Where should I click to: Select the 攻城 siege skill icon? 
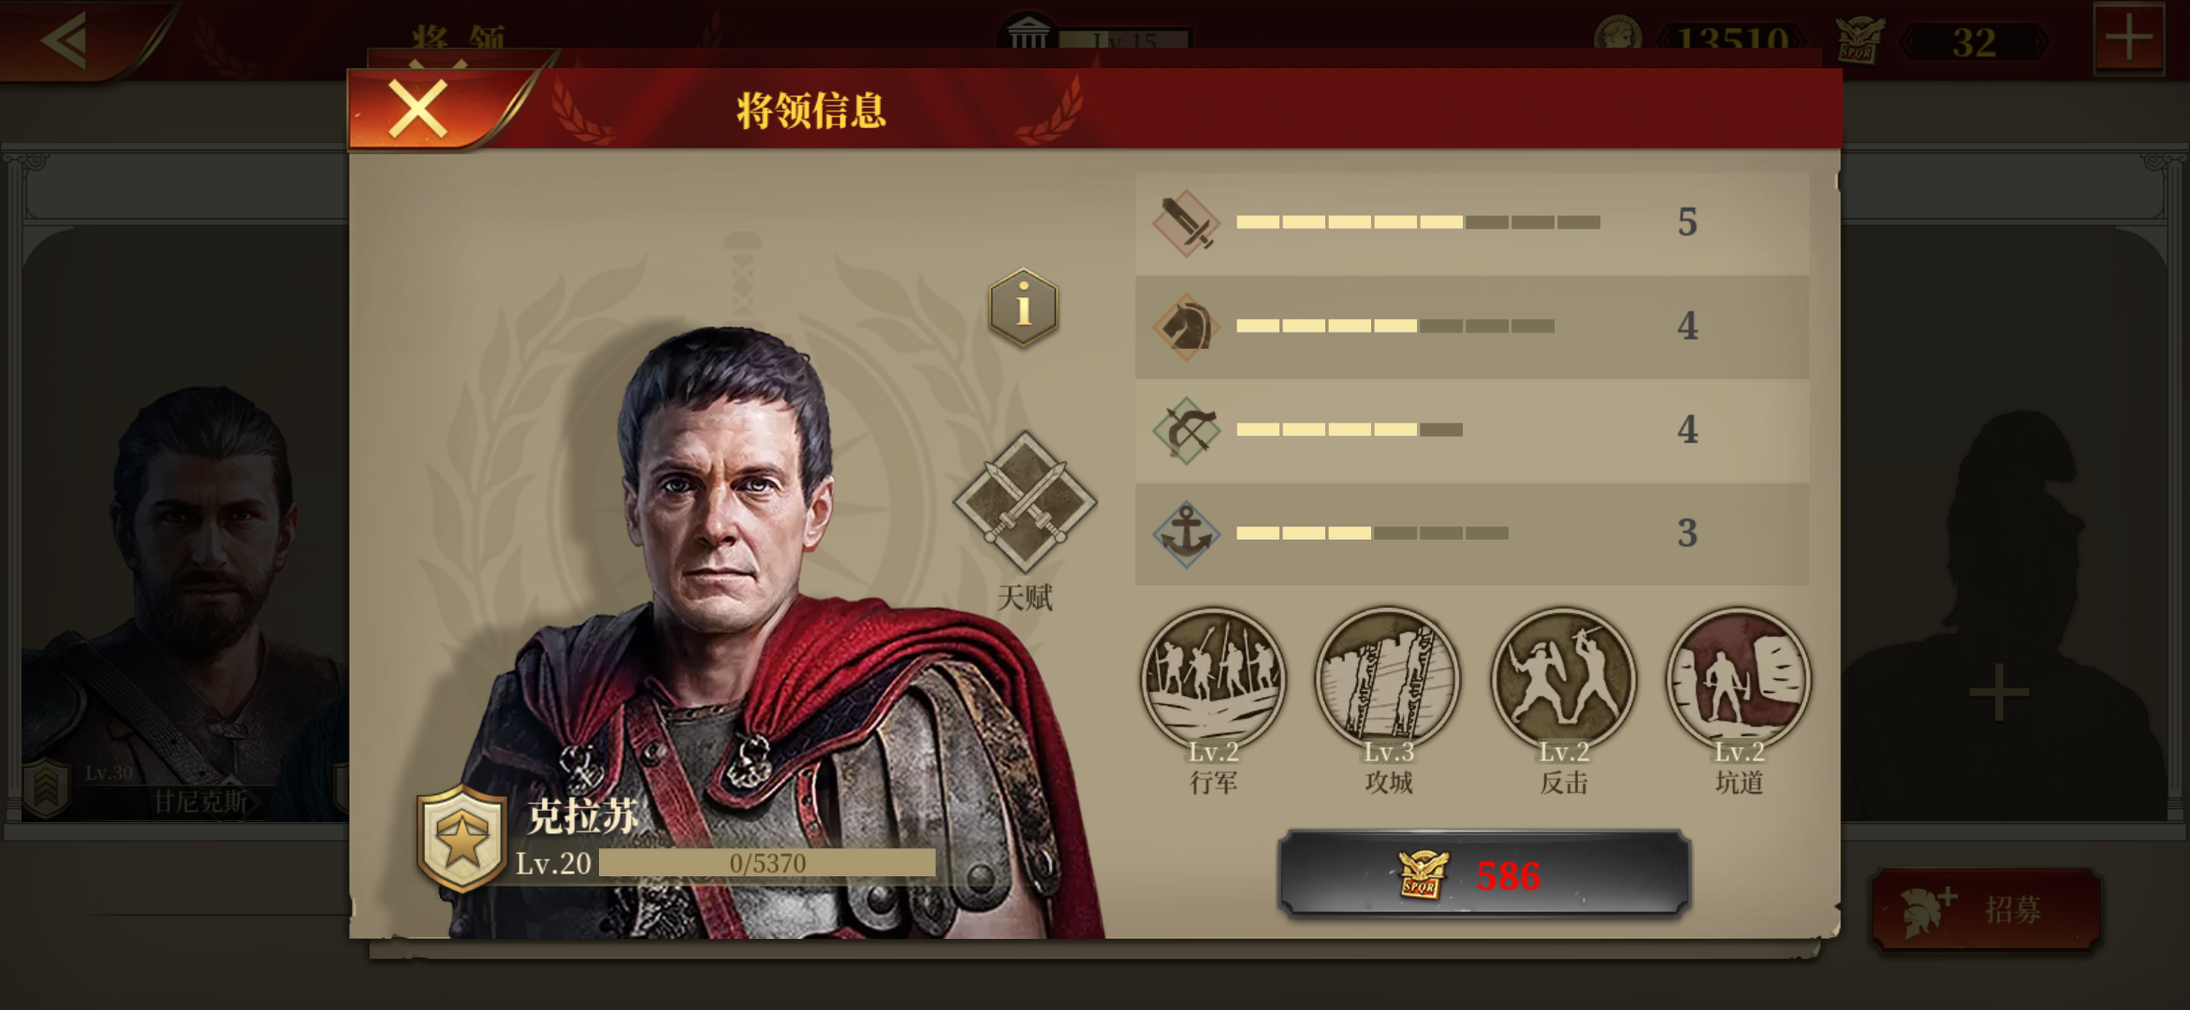1388,680
